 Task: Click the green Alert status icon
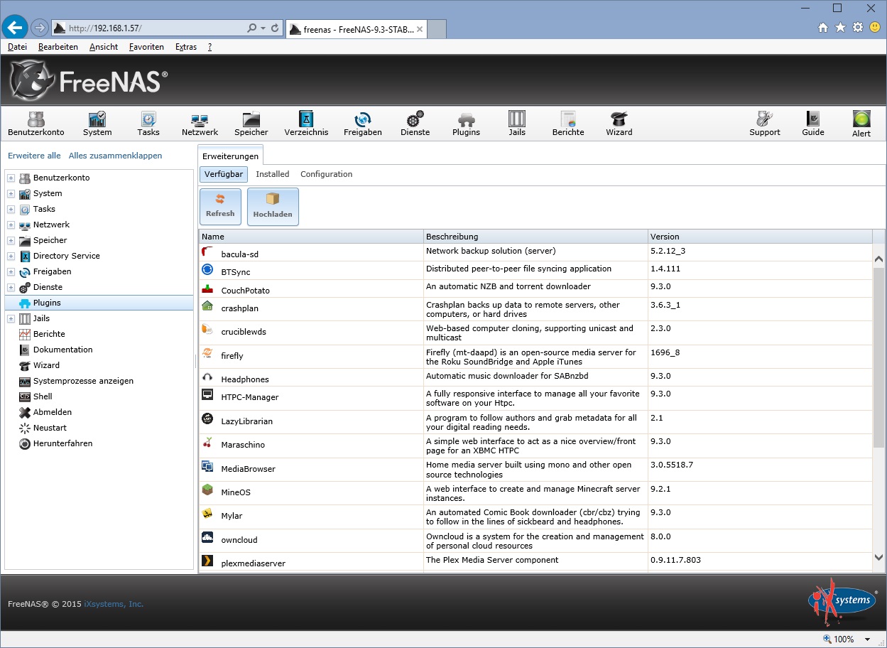click(x=861, y=119)
